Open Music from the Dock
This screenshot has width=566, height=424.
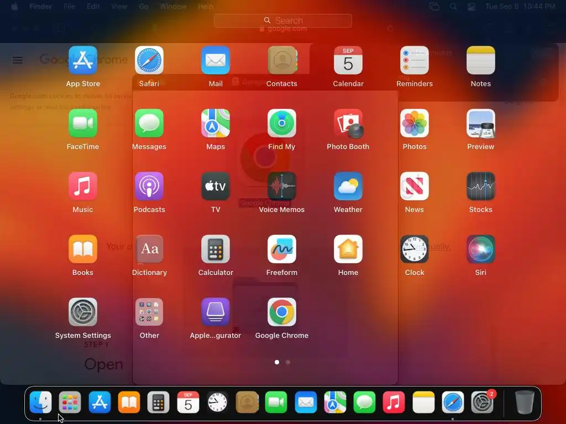pos(394,402)
